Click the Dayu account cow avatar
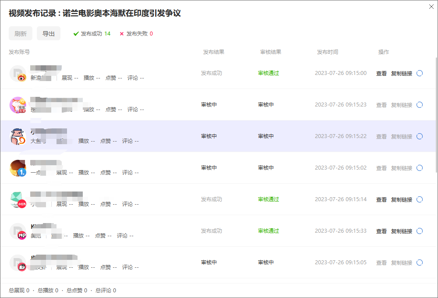438x298 pixels. [18, 137]
